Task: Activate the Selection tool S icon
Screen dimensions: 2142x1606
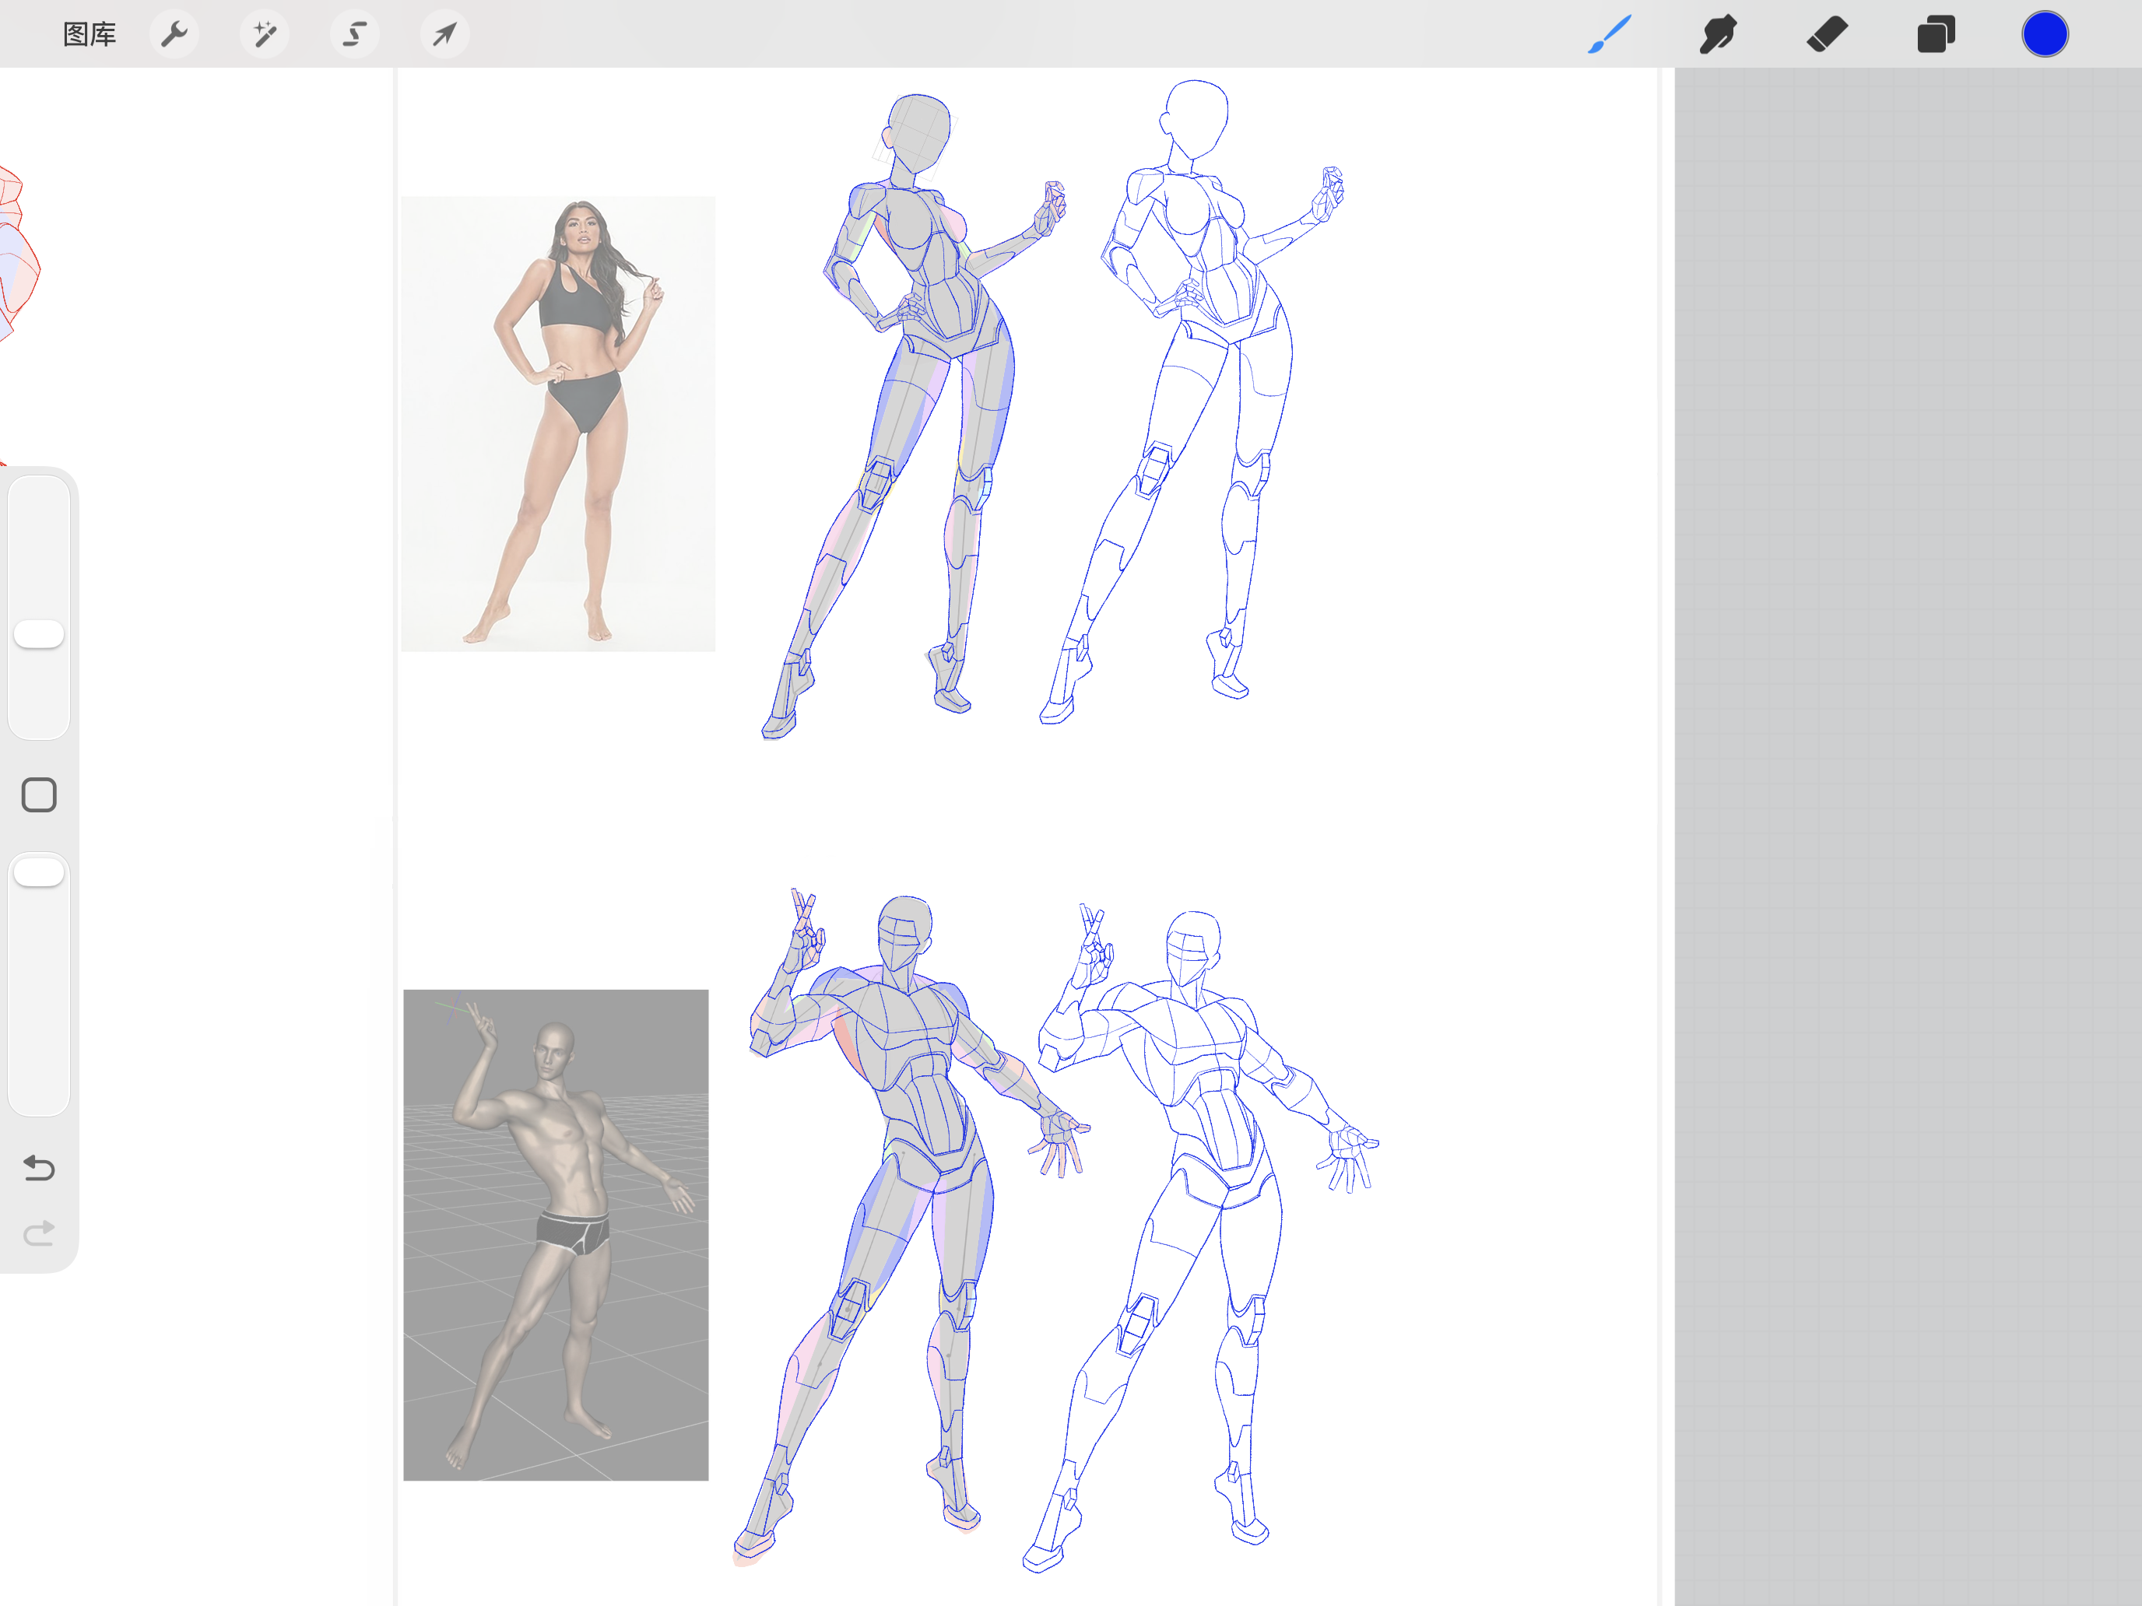Action: coord(354,35)
